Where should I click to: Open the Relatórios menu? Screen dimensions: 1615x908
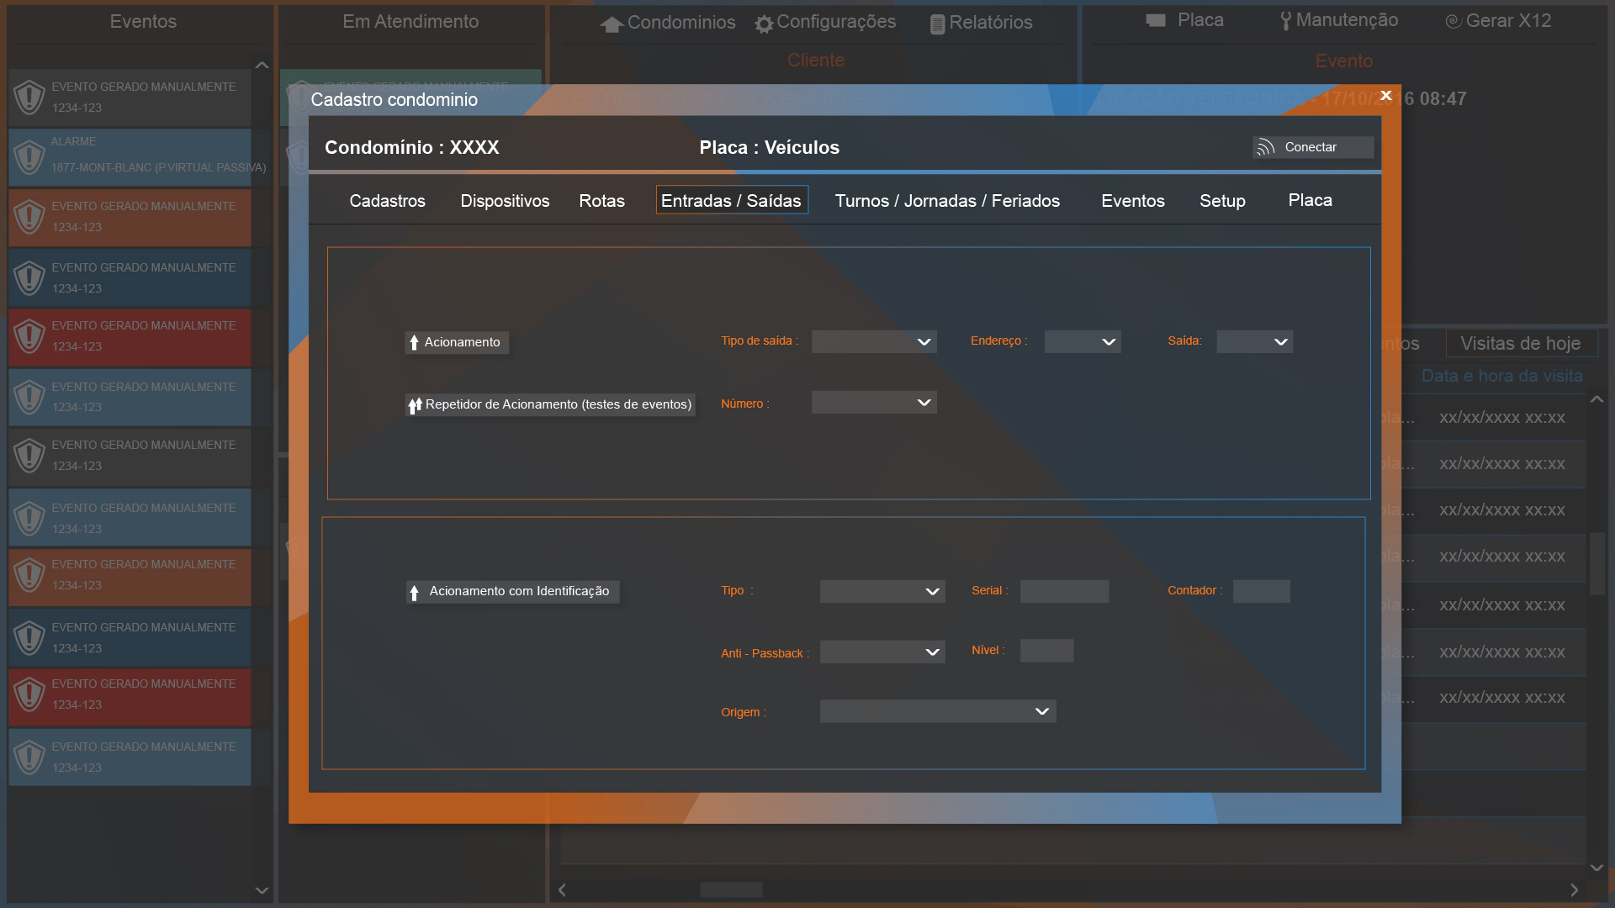981,23
